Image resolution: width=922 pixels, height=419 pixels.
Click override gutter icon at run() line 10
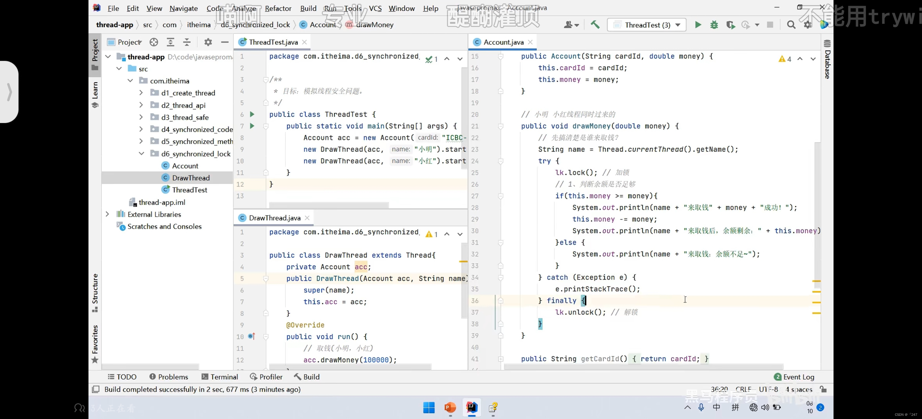point(252,336)
